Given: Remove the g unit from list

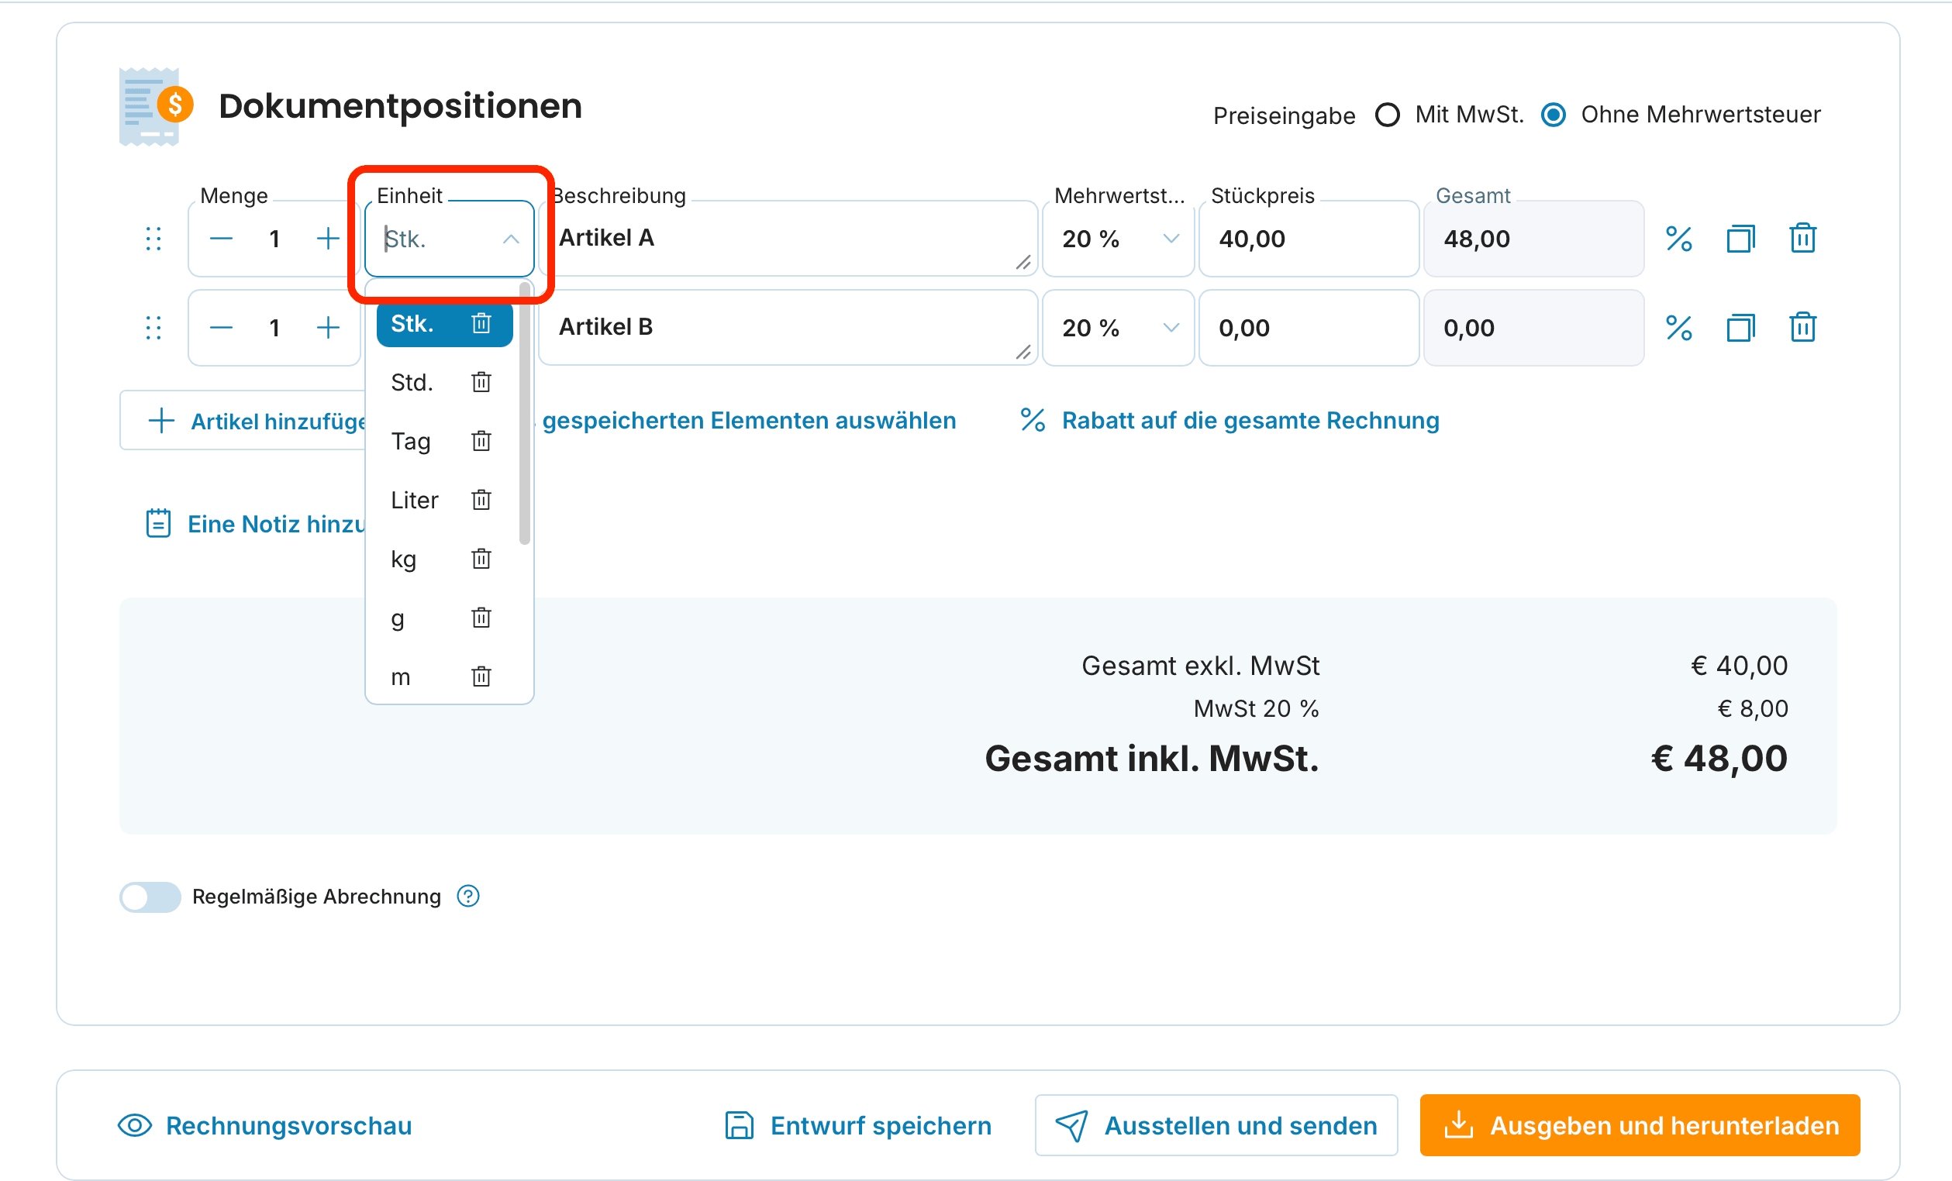Looking at the screenshot, I should pos(481,618).
